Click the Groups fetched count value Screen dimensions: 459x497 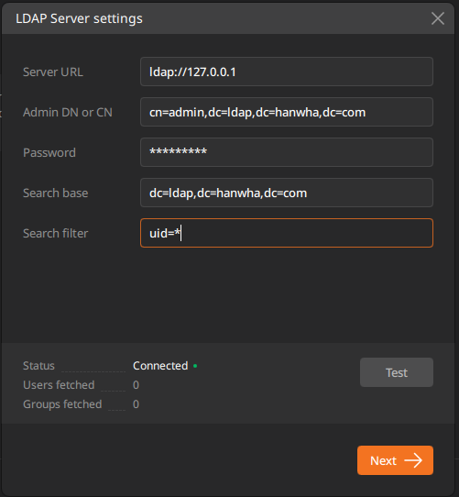click(x=136, y=404)
